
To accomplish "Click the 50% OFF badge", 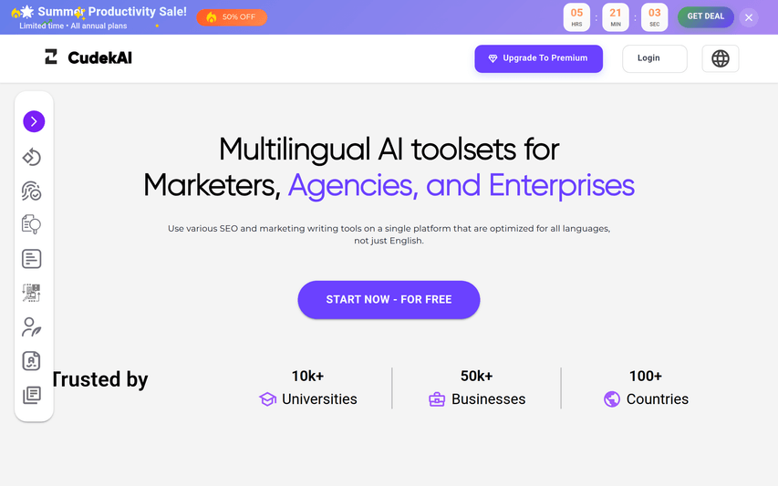I will 232,17.
